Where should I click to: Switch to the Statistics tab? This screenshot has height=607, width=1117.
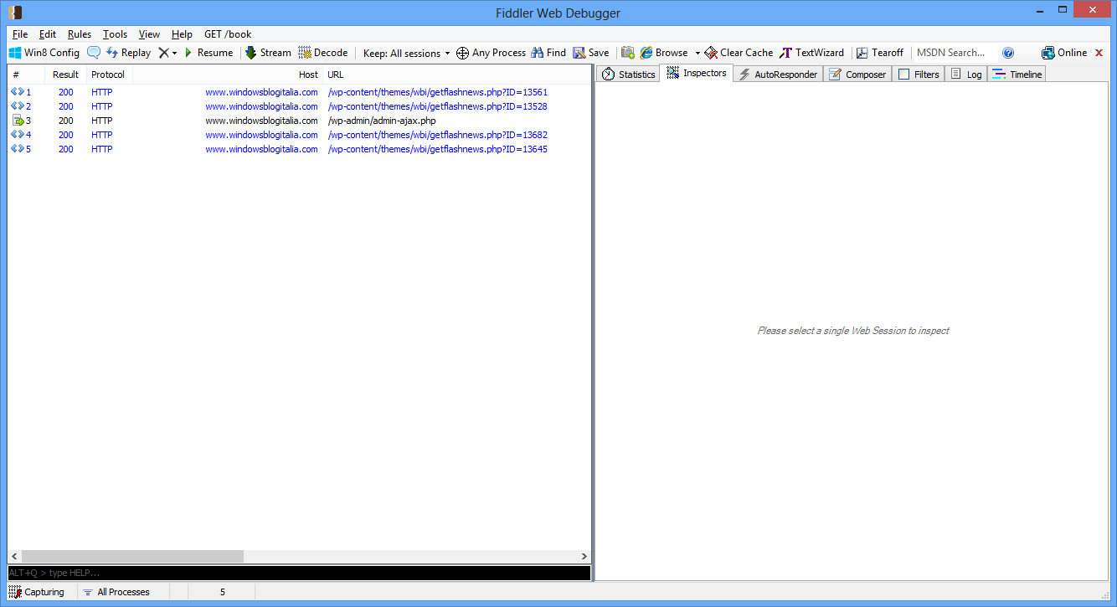629,75
